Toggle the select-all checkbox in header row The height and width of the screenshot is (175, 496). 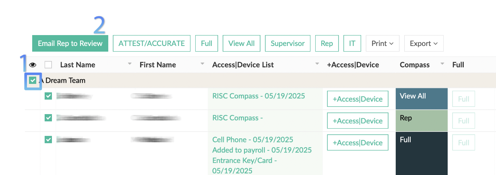(48, 65)
